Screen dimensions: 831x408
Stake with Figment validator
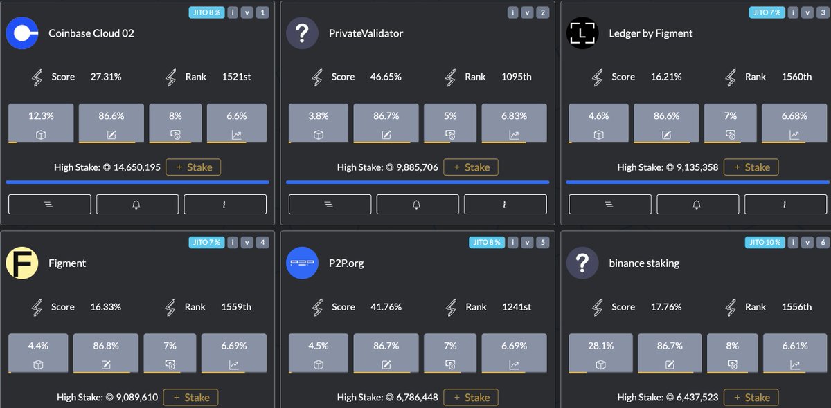coord(190,397)
